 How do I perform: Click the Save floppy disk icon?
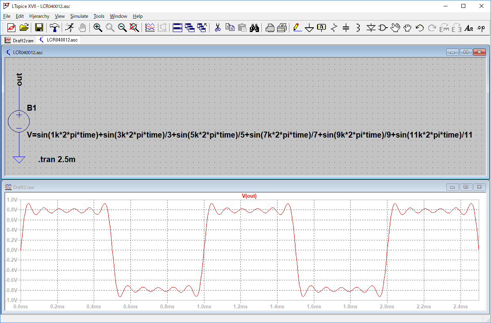(39, 27)
